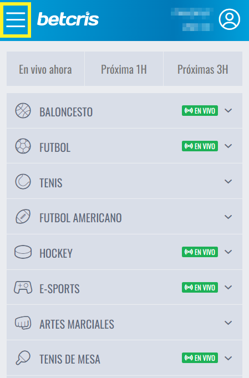The image size is (249, 378).
Task: Click the fist icon for Artes Marciales
Action: pos(23,323)
